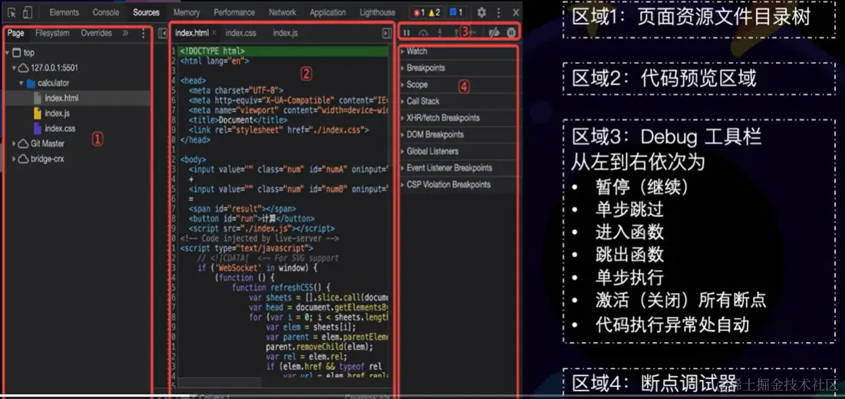Open the Network panel
This screenshot has height=399, width=845.
pyautogui.click(x=282, y=12)
